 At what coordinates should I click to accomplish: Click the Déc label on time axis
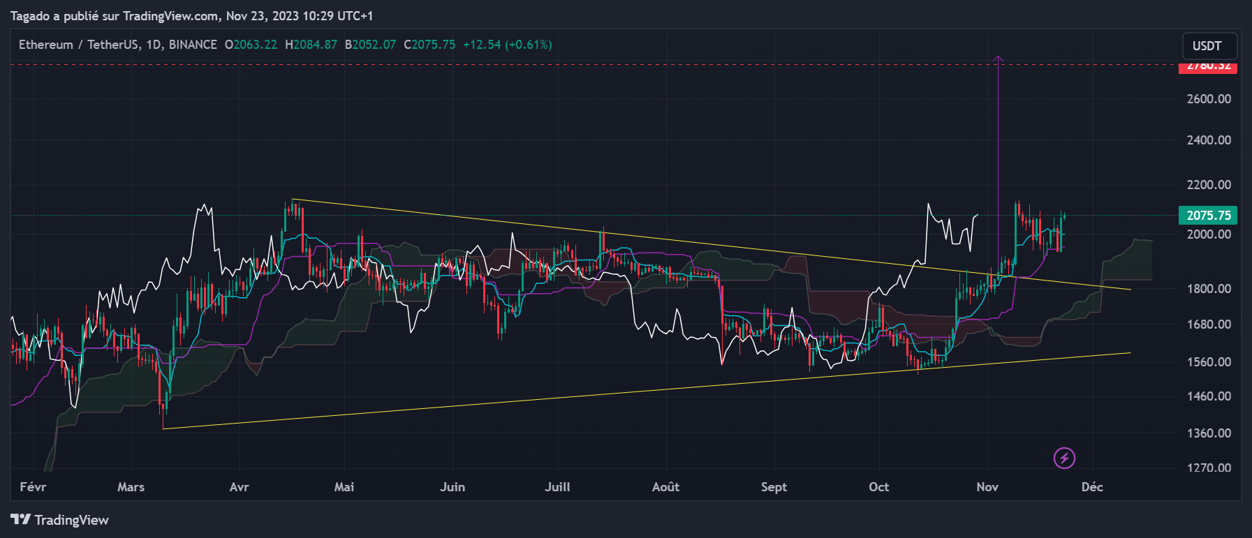pyautogui.click(x=1092, y=487)
